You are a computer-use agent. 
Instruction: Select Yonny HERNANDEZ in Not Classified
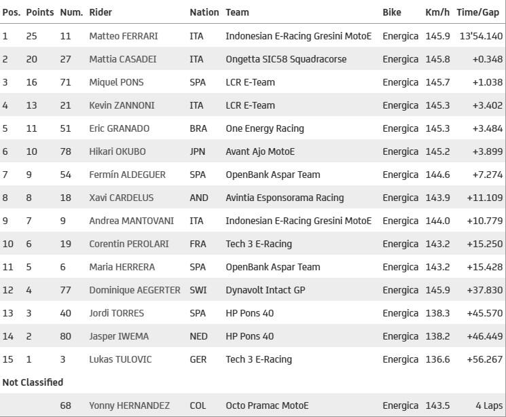130,405
